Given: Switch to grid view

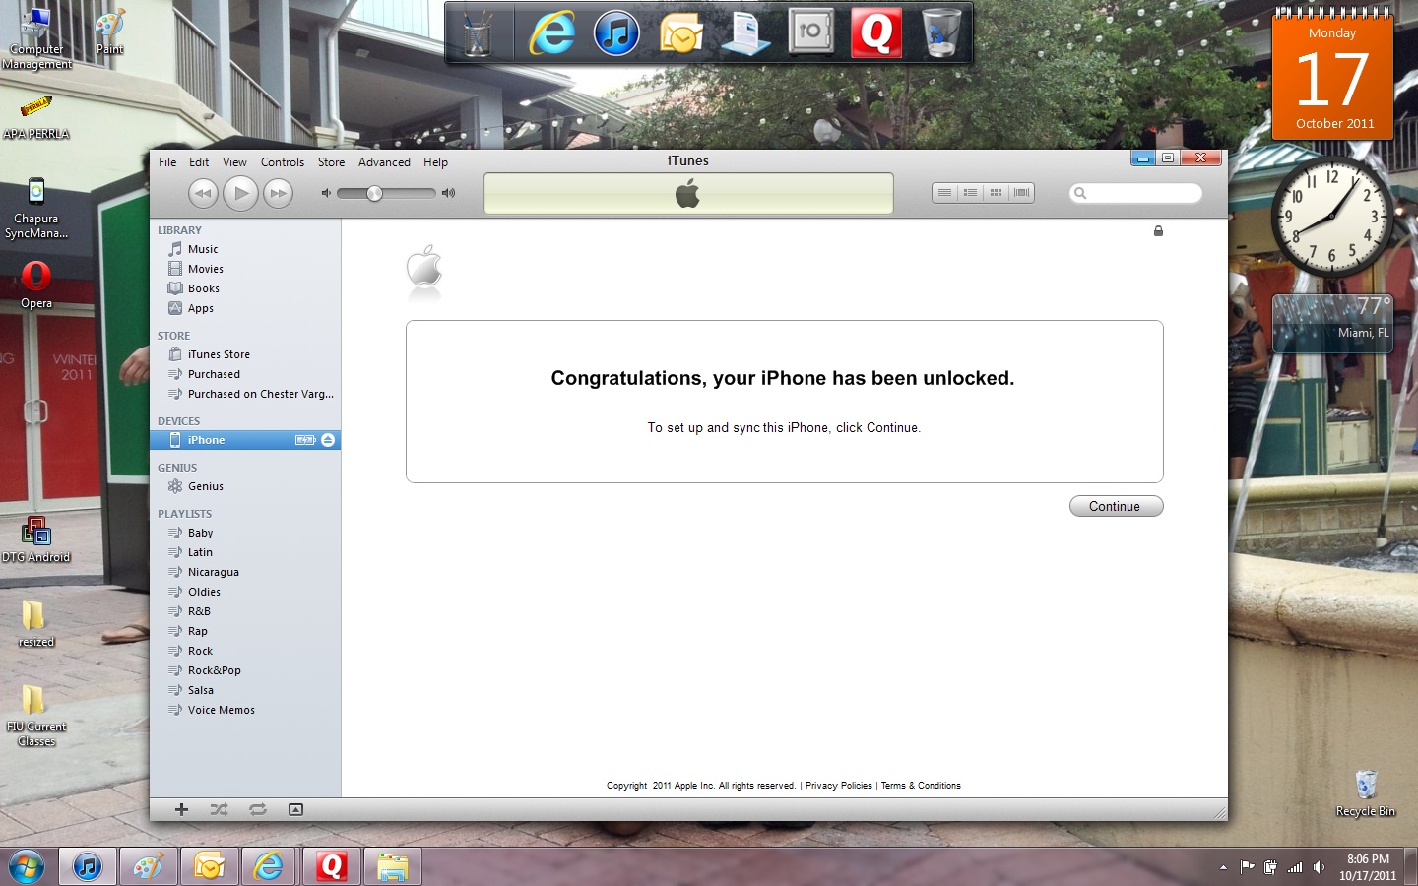Looking at the screenshot, I should point(997,193).
